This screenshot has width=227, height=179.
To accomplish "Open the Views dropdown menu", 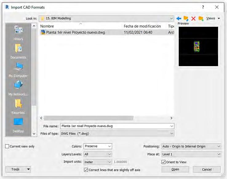I will click(x=213, y=18).
